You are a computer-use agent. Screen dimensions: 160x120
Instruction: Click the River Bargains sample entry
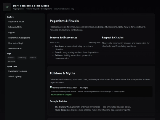tap(92, 110)
